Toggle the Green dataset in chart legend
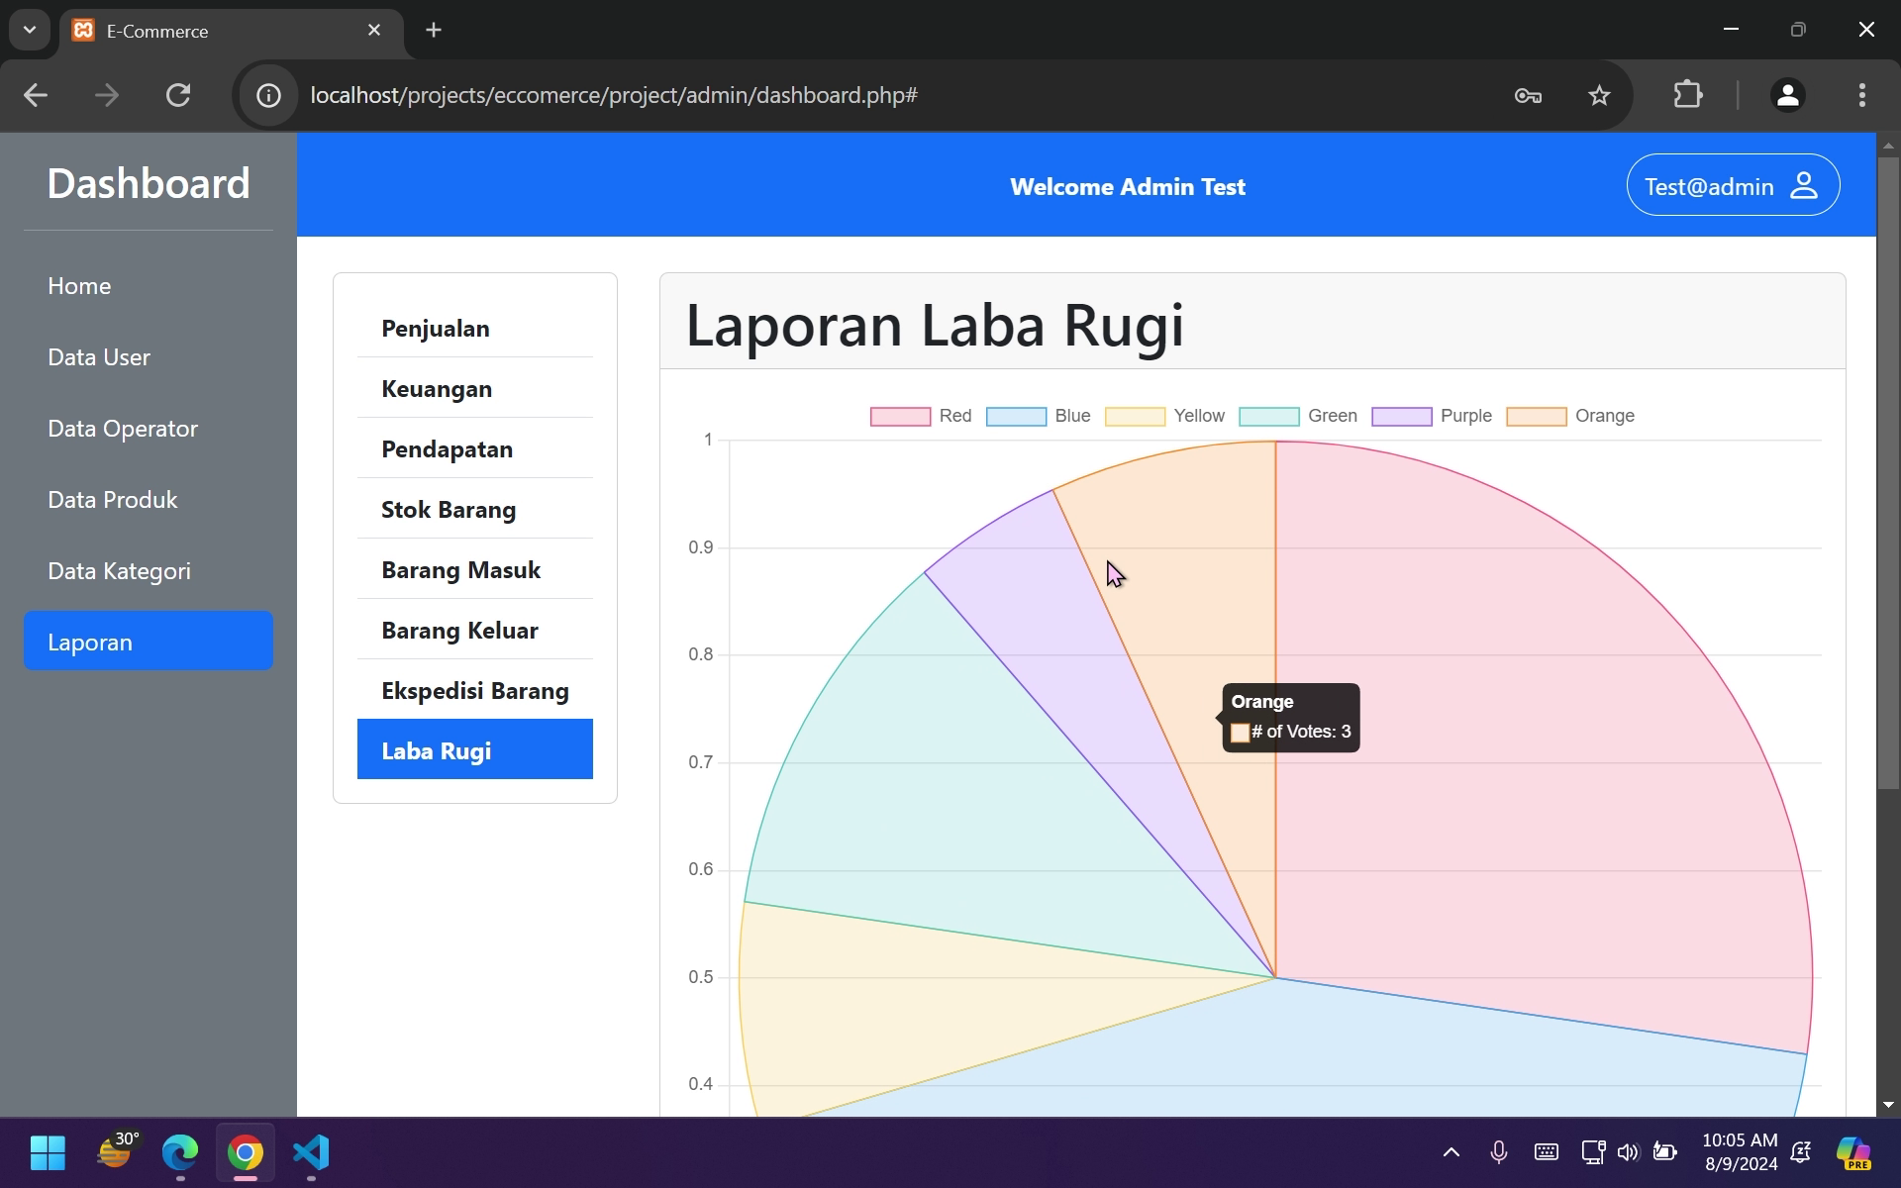Image resolution: width=1901 pixels, height=1188 pixels. click(x=1298, y=416)
